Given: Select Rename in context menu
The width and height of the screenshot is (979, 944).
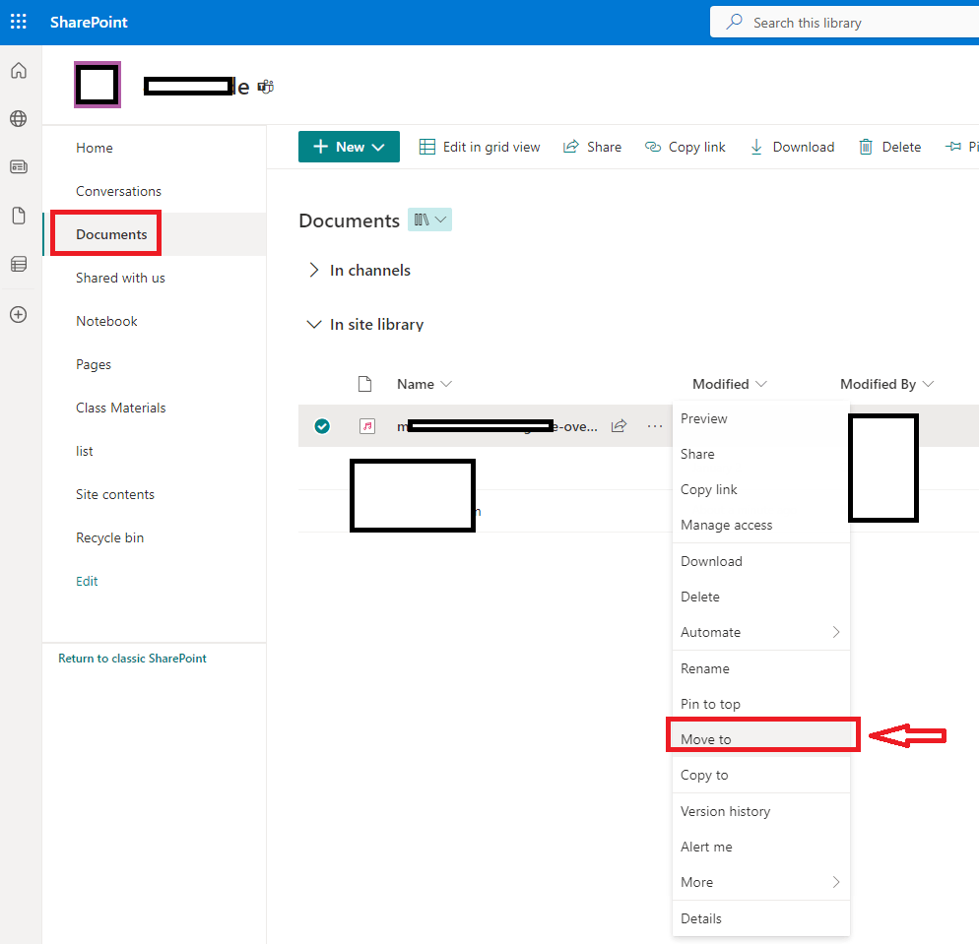Looking at the screenshot, I should click(x=761, y=668).
